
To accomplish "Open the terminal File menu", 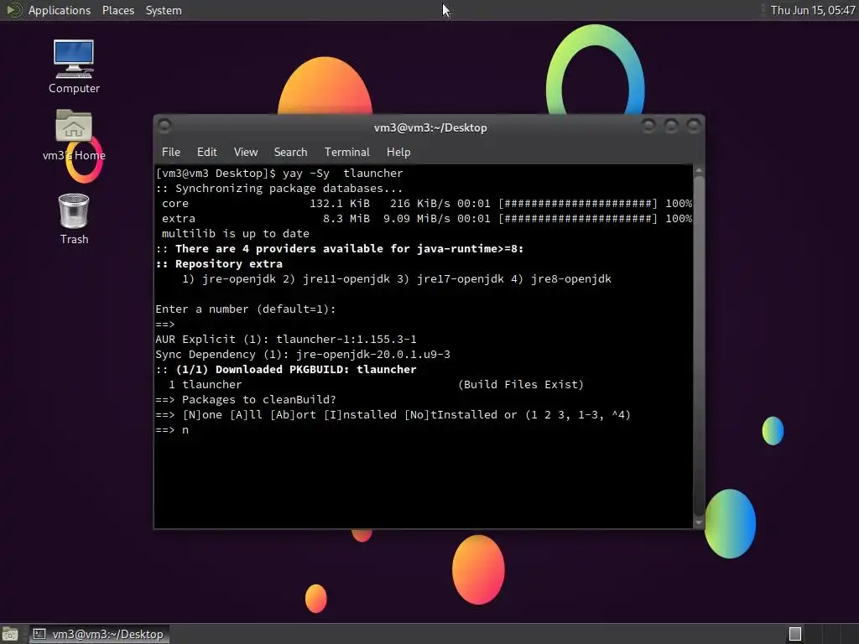I will click(171, 153).
